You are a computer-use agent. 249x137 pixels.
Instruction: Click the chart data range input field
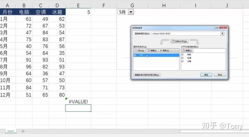pyautogui.click(x=186, y=33)
